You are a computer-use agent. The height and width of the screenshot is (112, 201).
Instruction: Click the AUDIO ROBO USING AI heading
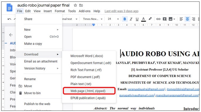(160, 54)
